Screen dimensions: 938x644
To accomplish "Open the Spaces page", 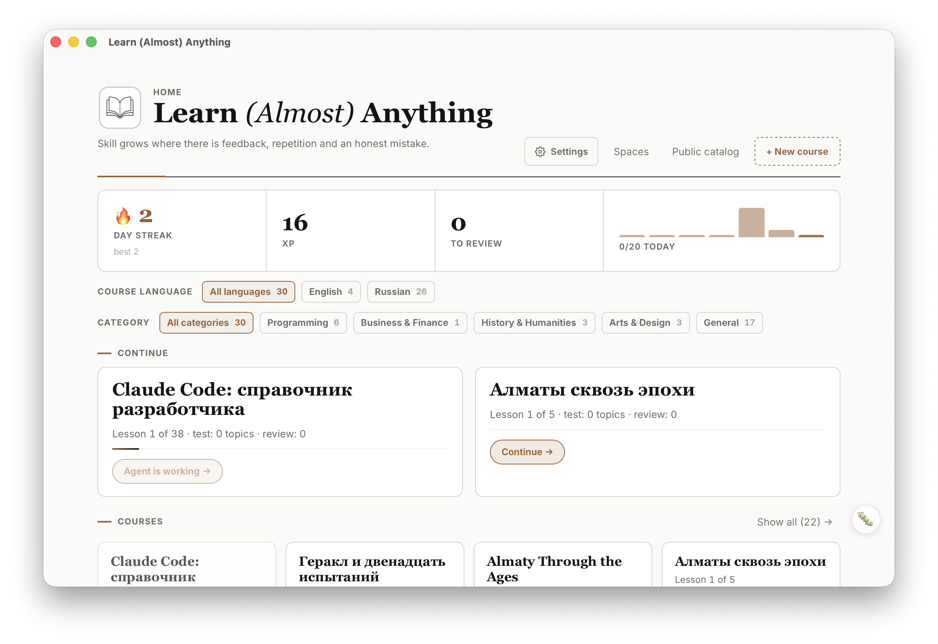I will pyautogui.click(x=631, y=151).
